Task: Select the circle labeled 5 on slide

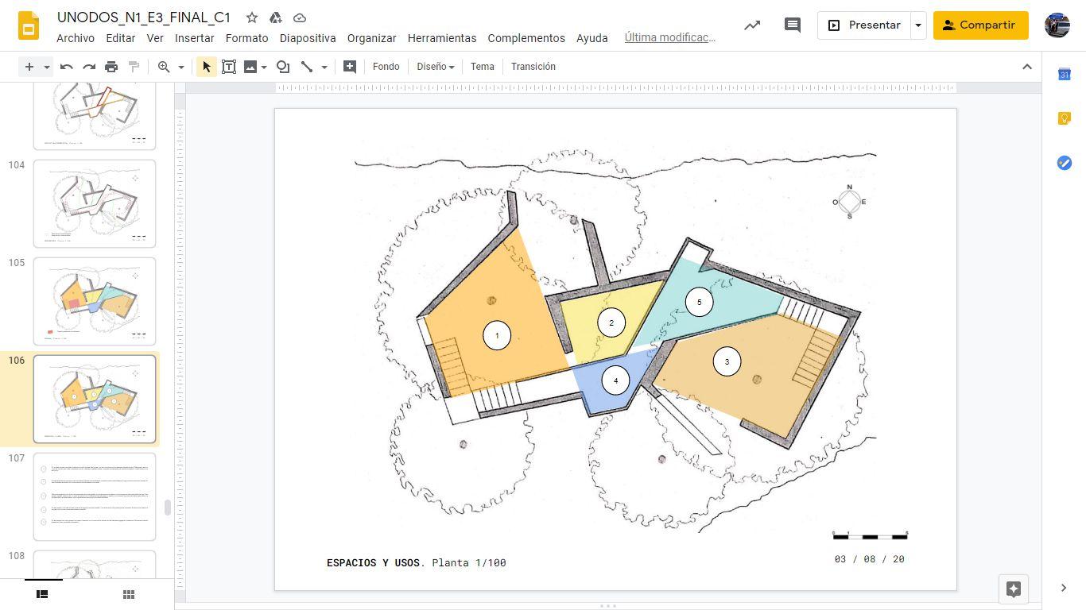Action: tap(700, 302)
